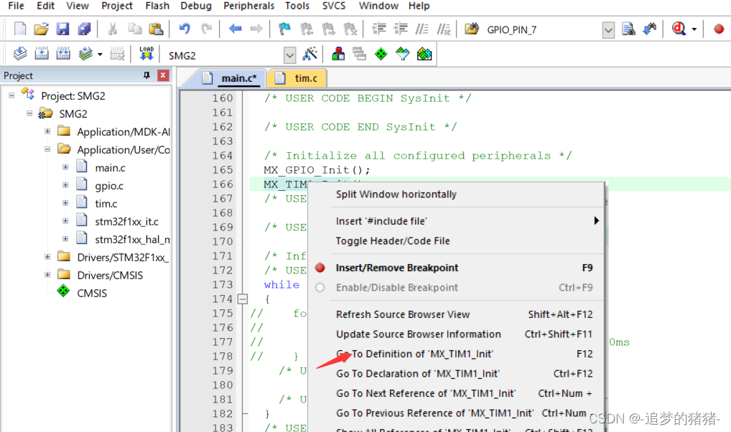Open the batch build dropdown arrow
Screen dimensions: 731x432
point(100,55)
